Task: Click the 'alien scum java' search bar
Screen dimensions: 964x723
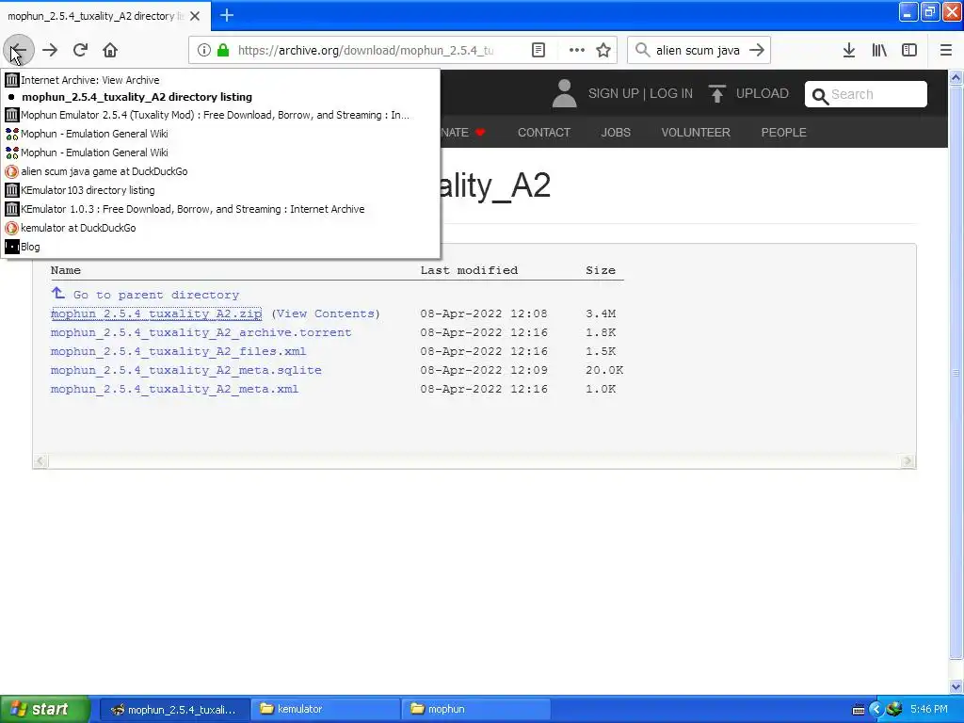Action: 698,51
